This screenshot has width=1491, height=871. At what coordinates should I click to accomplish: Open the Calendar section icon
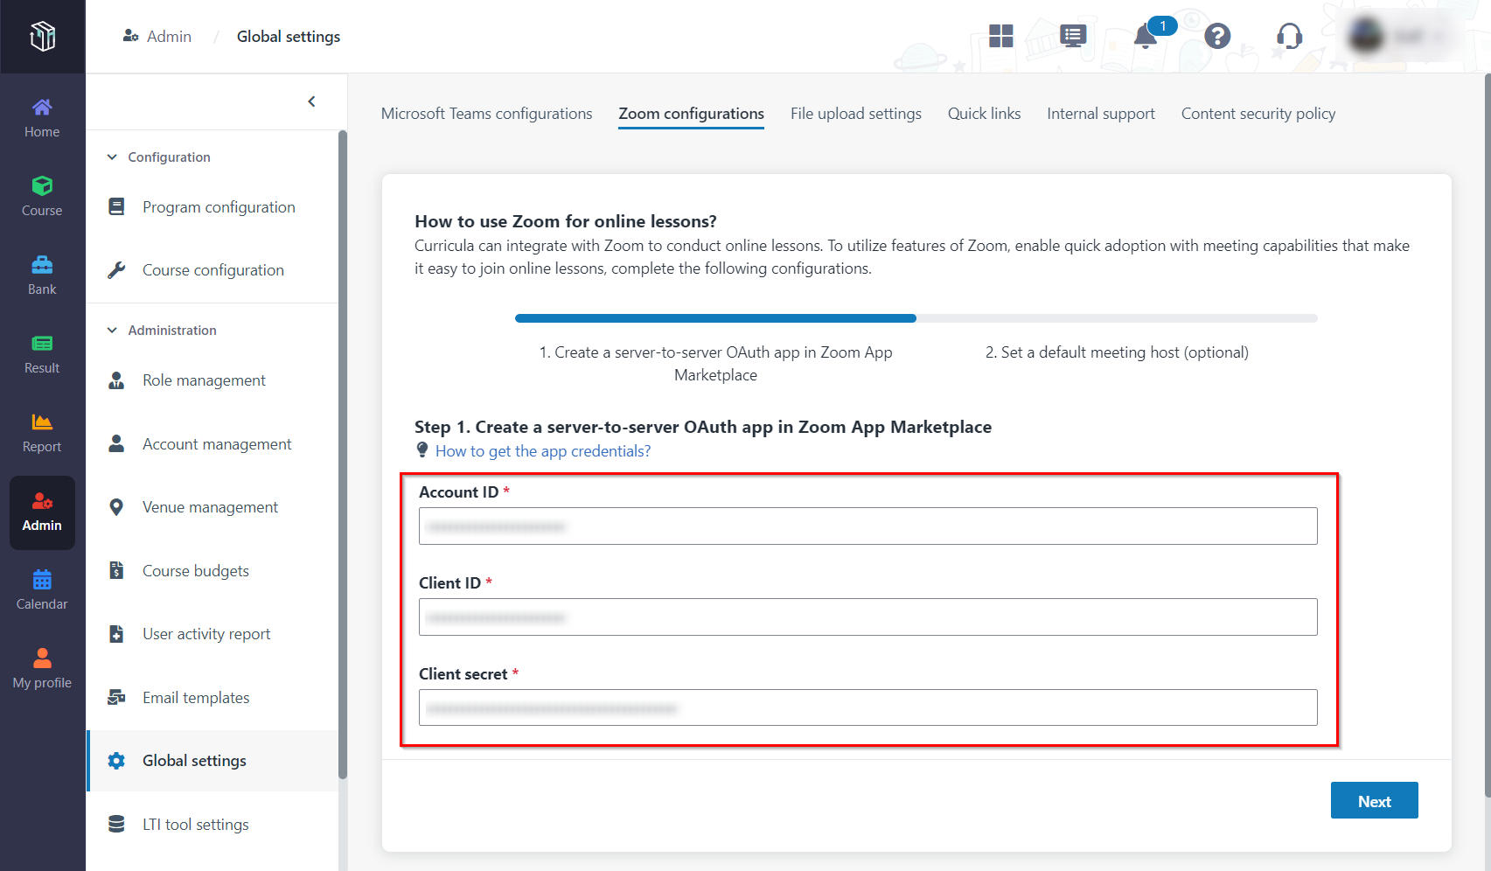coord(42,579)
